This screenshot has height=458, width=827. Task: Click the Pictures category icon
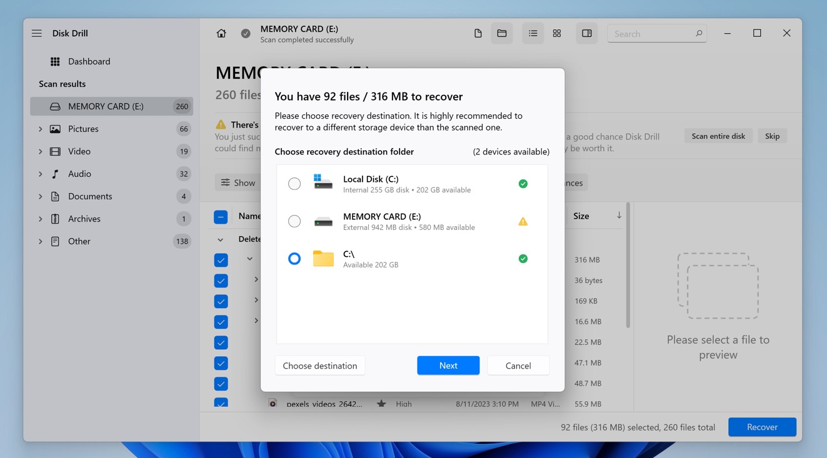coord(55,129)
